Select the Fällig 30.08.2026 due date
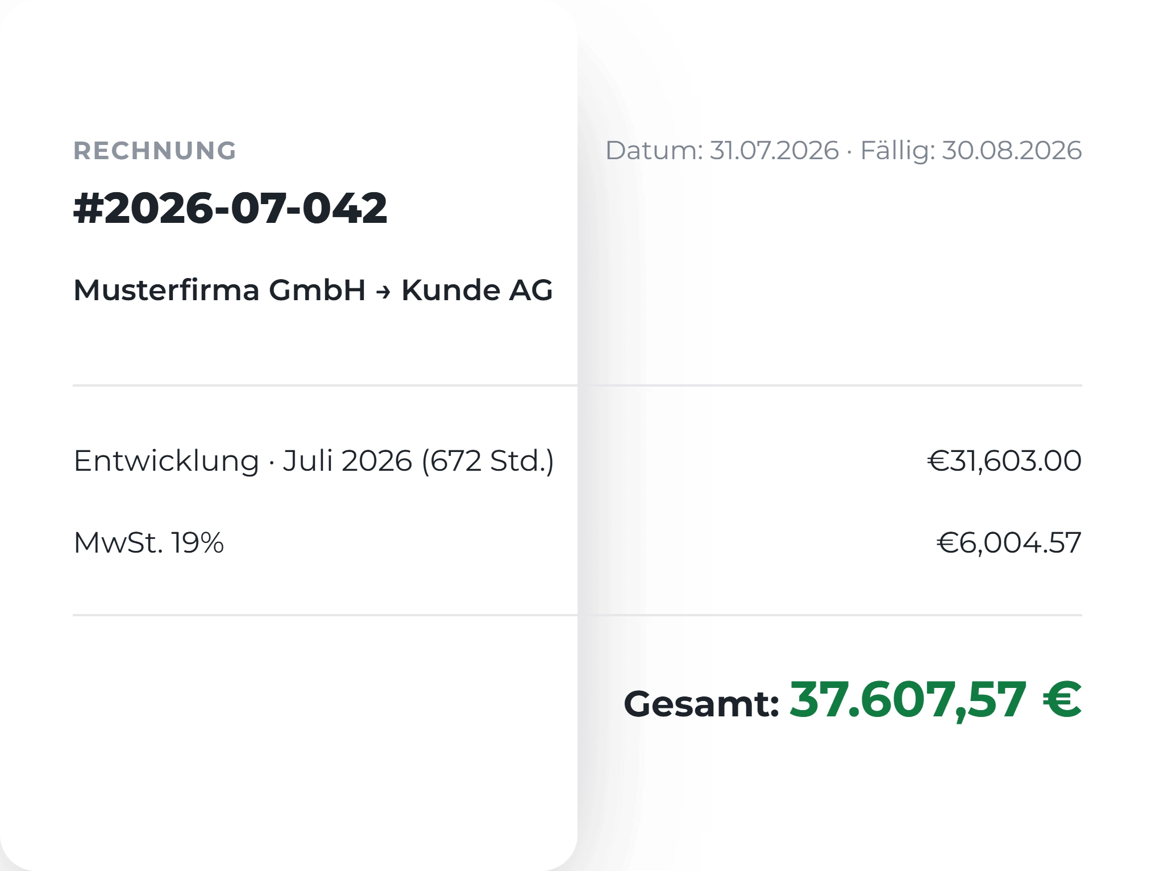 pos(971,151)
